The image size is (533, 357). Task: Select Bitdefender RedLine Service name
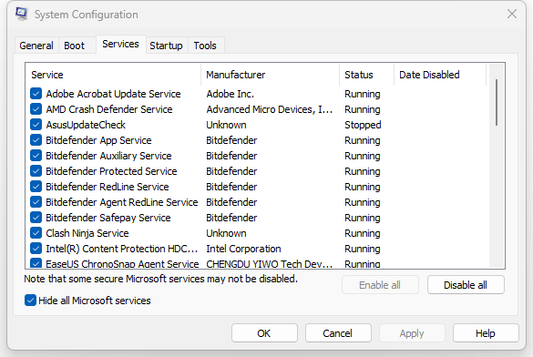(x=108, y=187)
